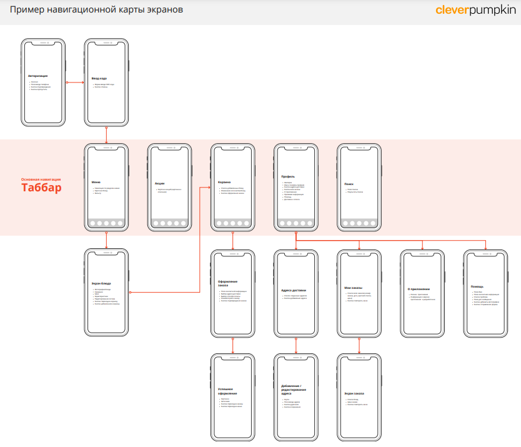Select the Экран блюда phone mockup
The width and height of the screenshot is (521, 447).
pyautogui.click(x=106, y=293)
